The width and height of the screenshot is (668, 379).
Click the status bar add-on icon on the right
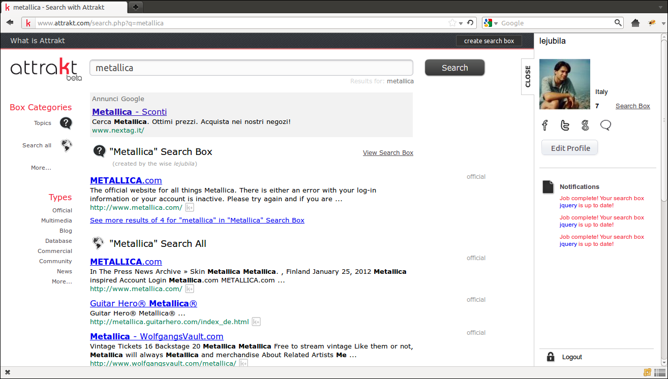coord(648,372)
